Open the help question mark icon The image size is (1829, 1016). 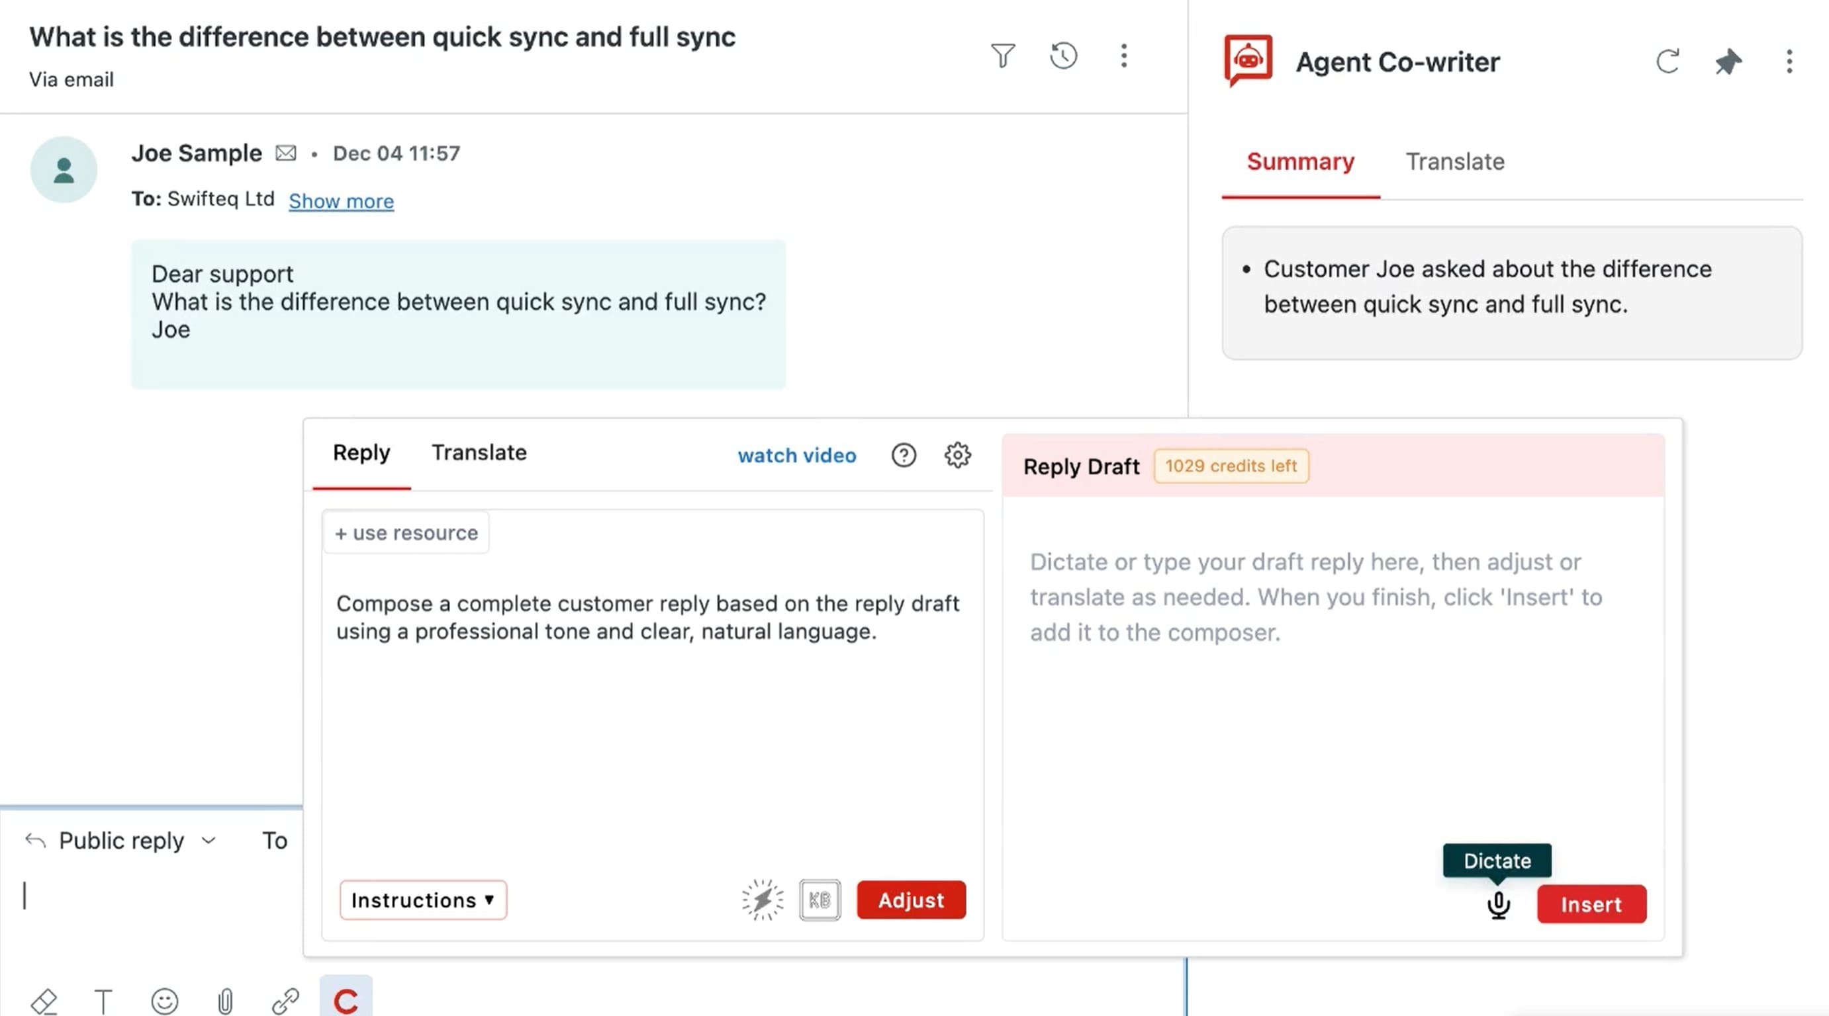[x=903, y=455]
